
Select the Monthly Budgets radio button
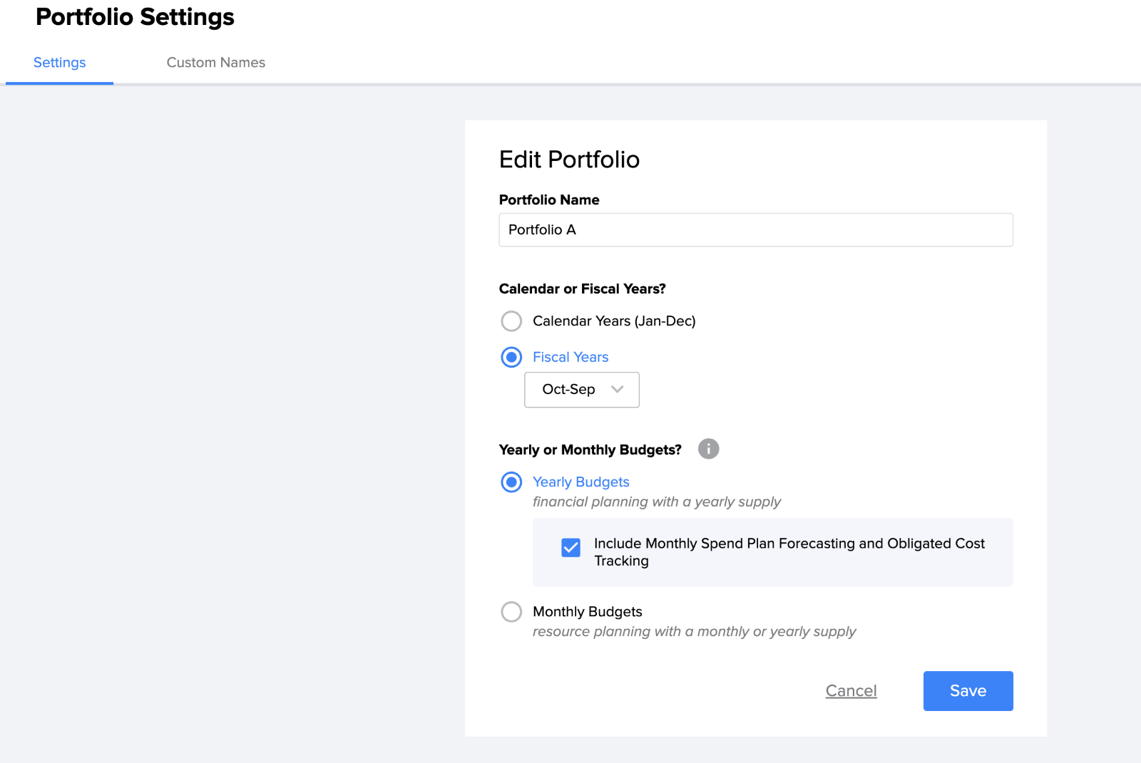[x=511, y=612]
